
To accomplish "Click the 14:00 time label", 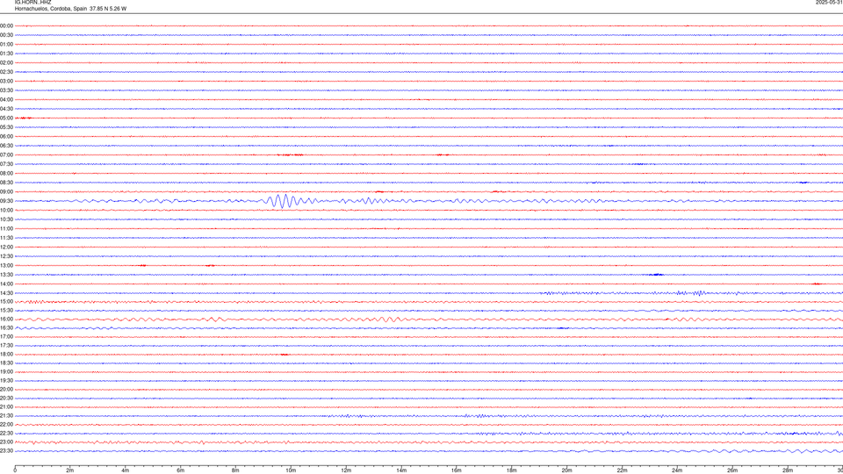I will pyautogui.click(x=6, y=284).
